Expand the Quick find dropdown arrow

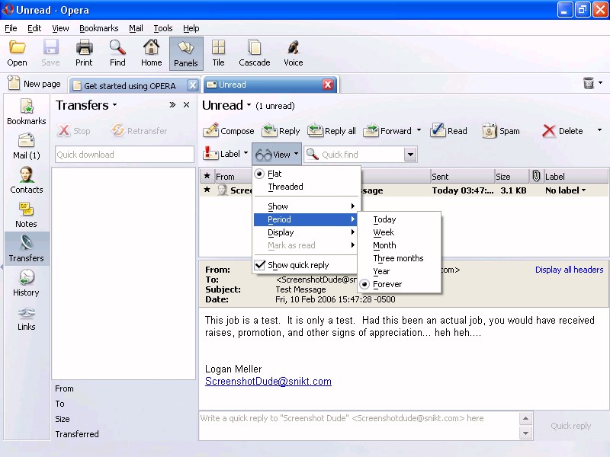click(x=410, y=155)
